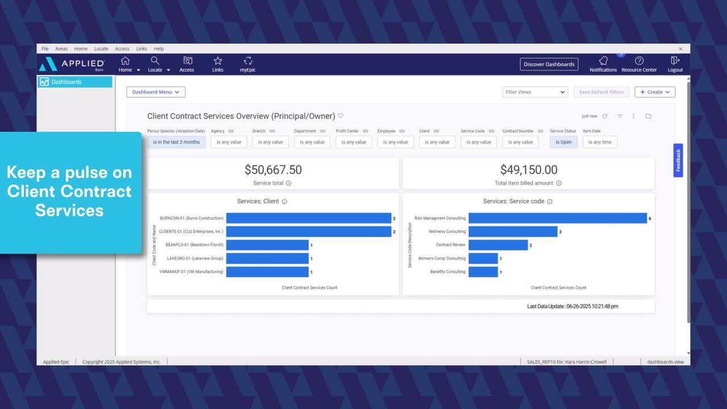
Task: Refresh the dashboard data with reload icon
Action: coord(605,116)
